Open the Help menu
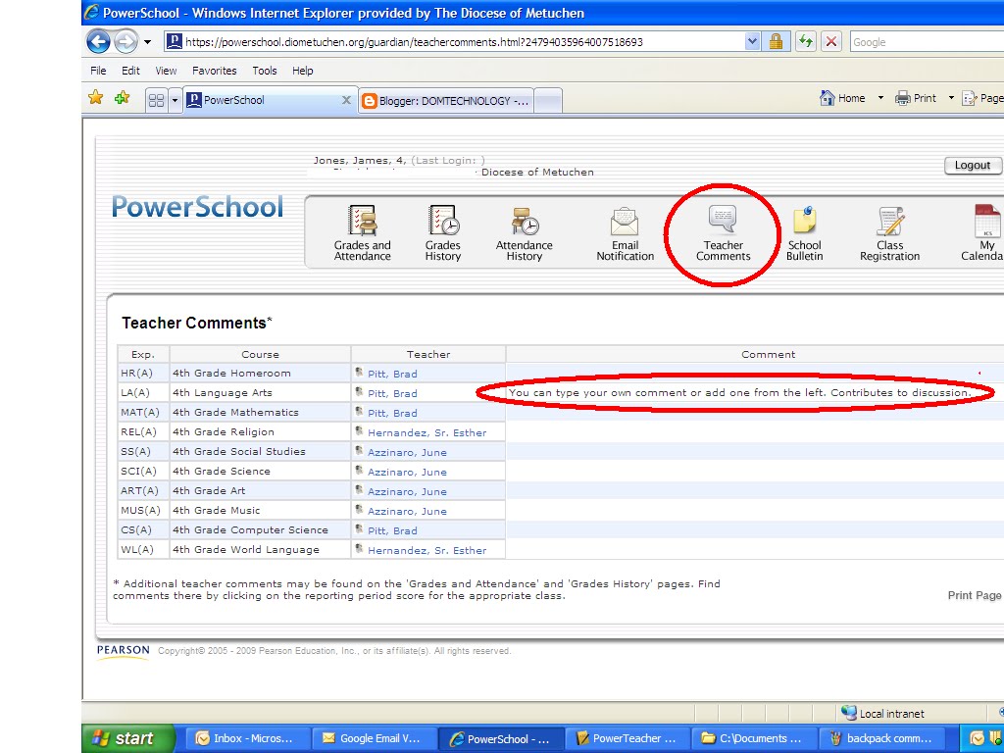 303,71
